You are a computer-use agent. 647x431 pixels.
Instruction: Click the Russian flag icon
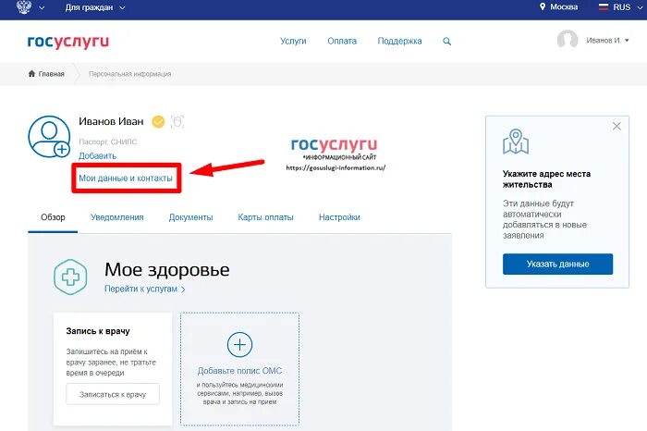[x=604, y=7]
